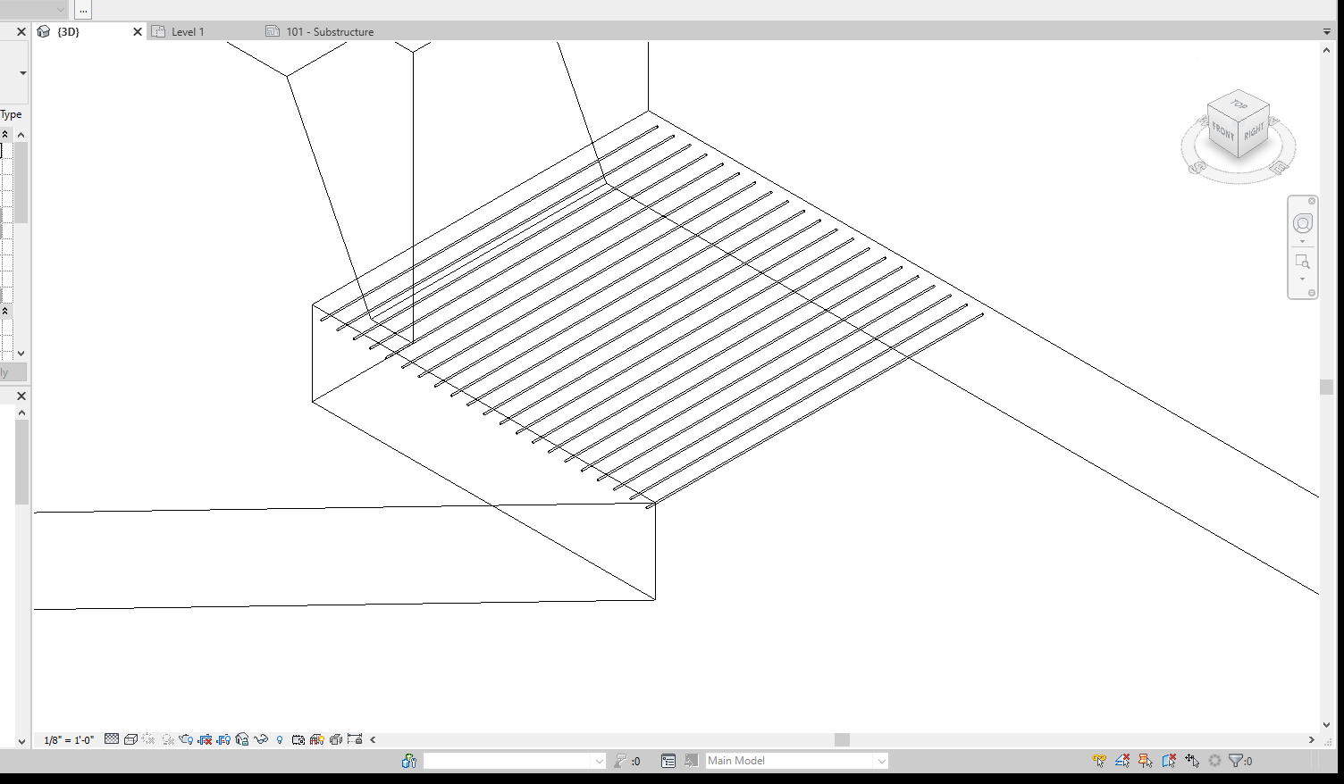Open the Rendering dialog via teapot icon

click(x=185, y=739)
